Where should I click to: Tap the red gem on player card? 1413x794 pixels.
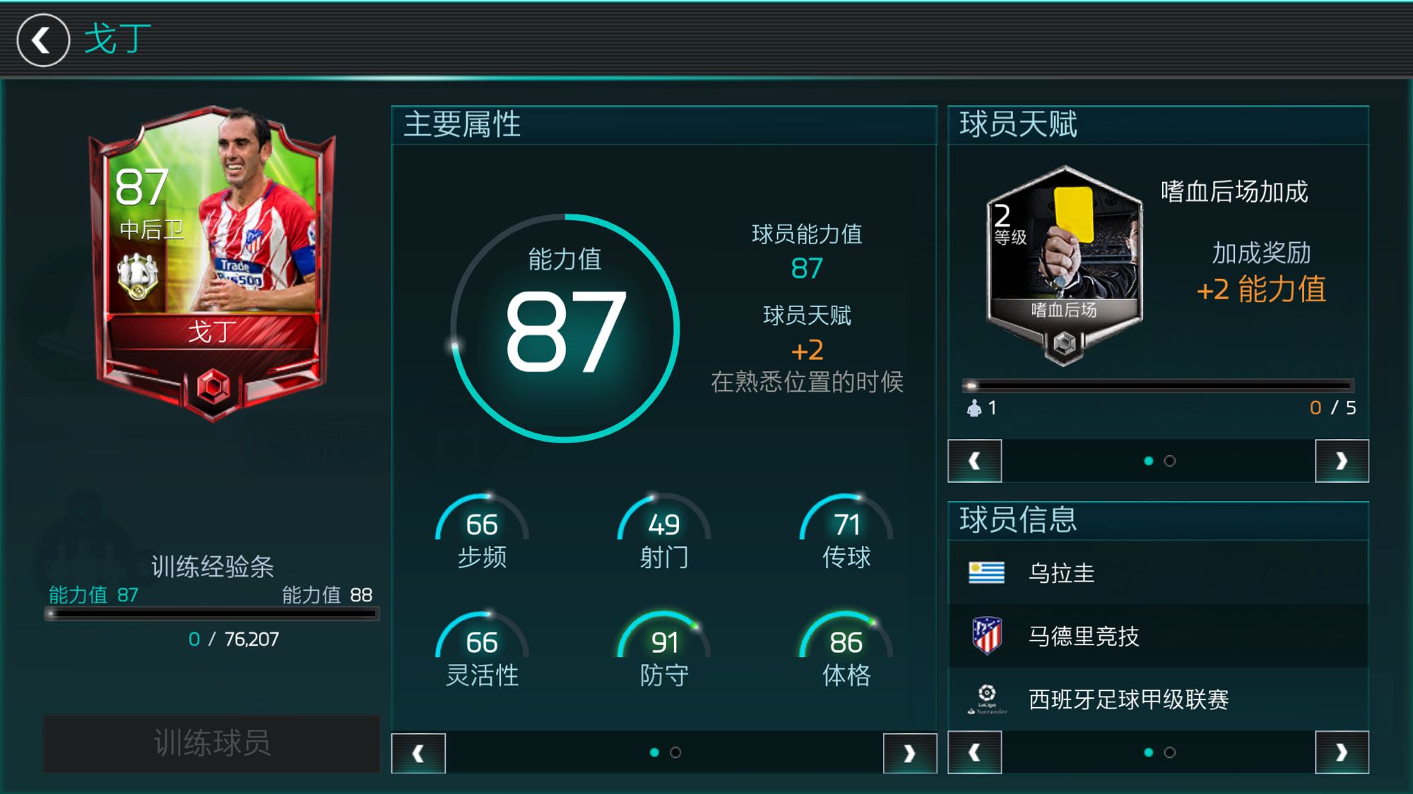(213, 387)
